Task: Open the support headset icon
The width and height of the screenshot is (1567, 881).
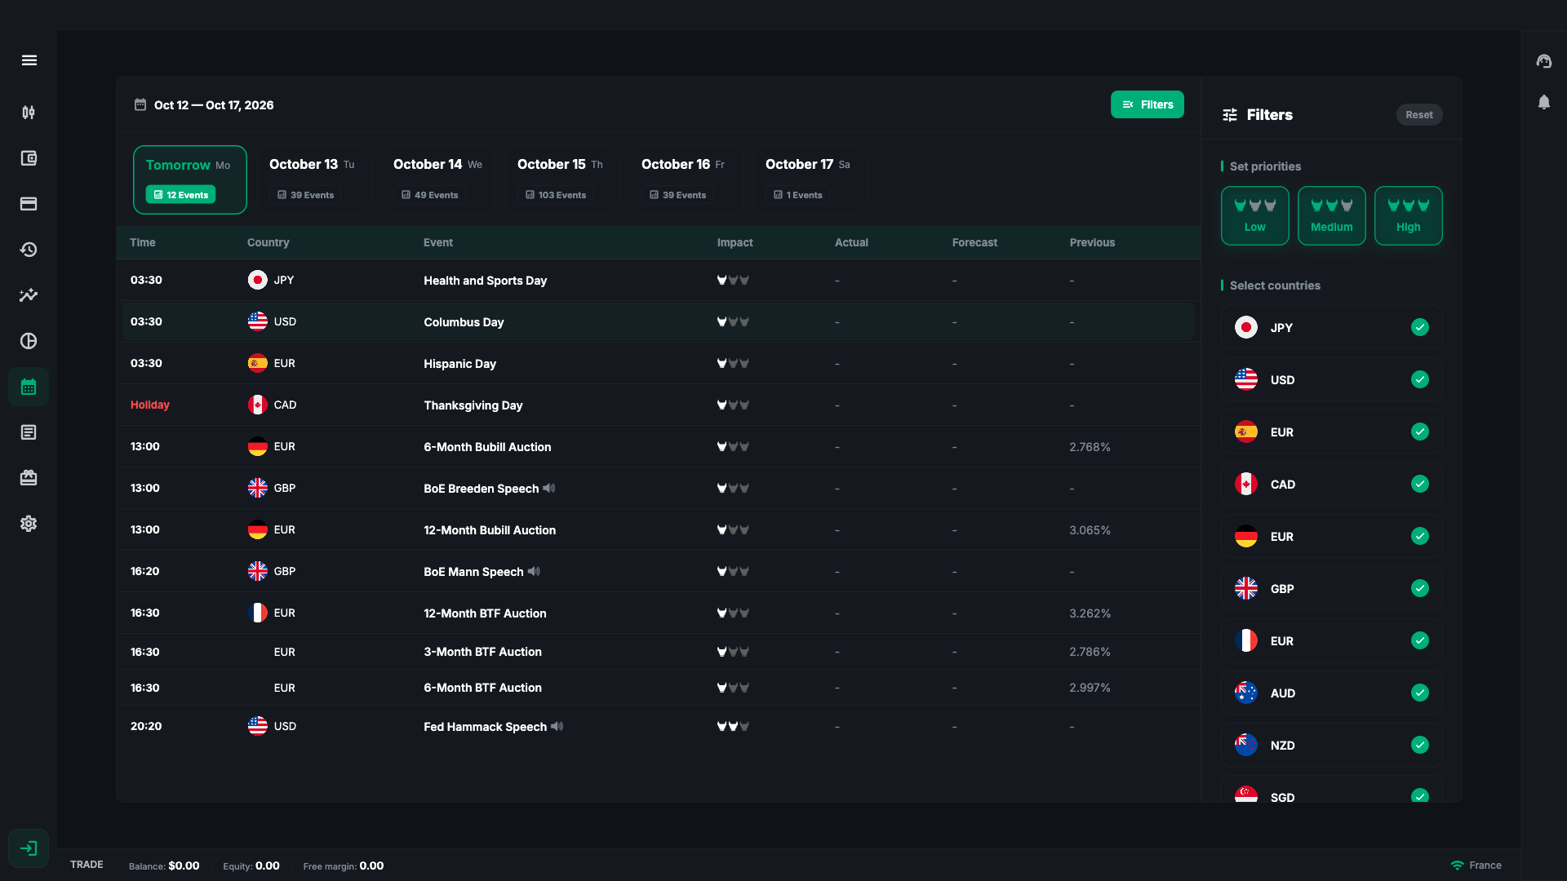Action: click(x=1544, y=61)
